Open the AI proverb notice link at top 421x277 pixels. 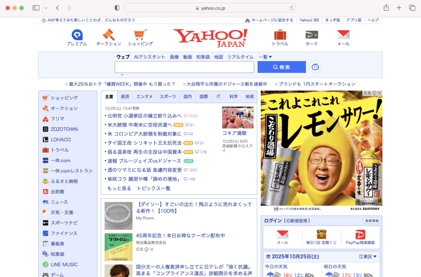click(x=91, y=20)
